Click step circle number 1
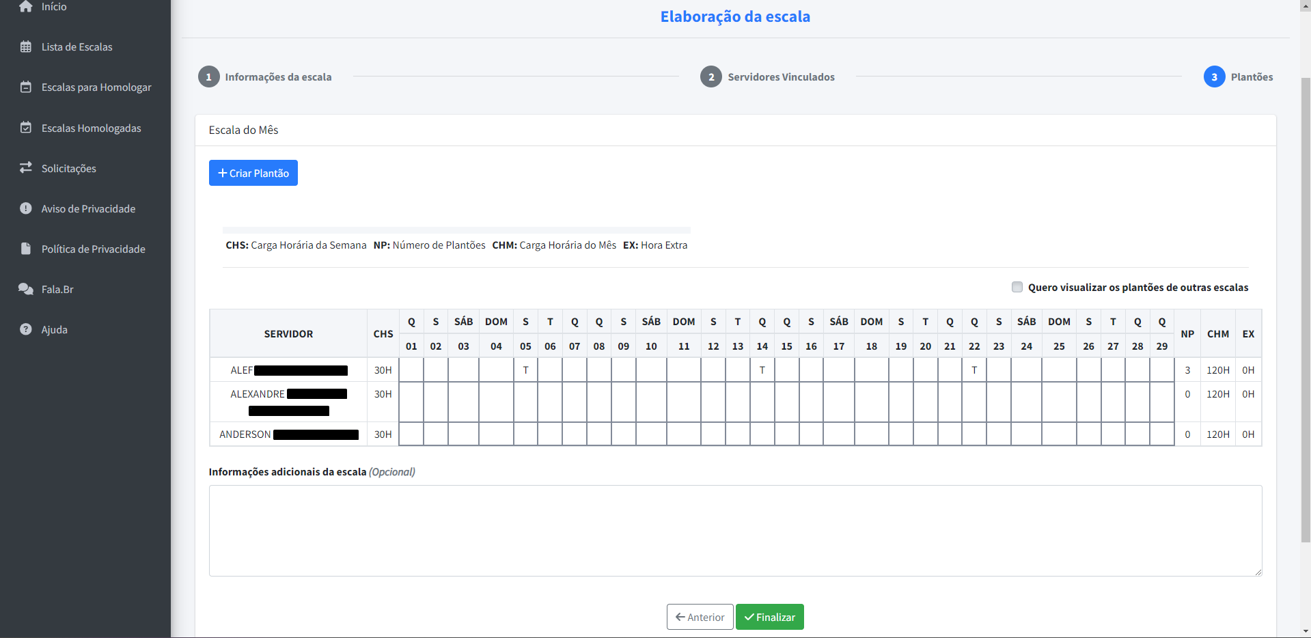1311x638 pixels. point(209,77)
